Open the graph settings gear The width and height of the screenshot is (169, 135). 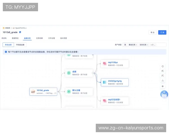(x=163, y=86)
